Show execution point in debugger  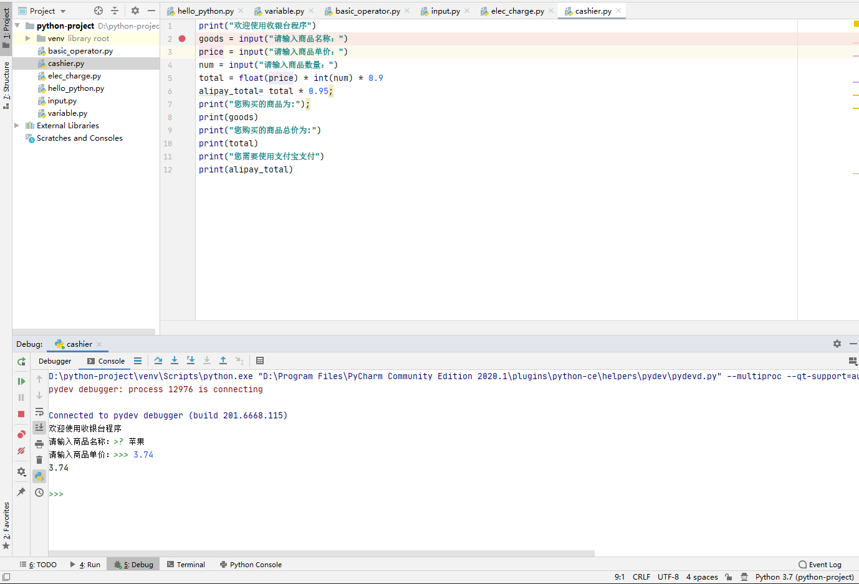(138, 360)
